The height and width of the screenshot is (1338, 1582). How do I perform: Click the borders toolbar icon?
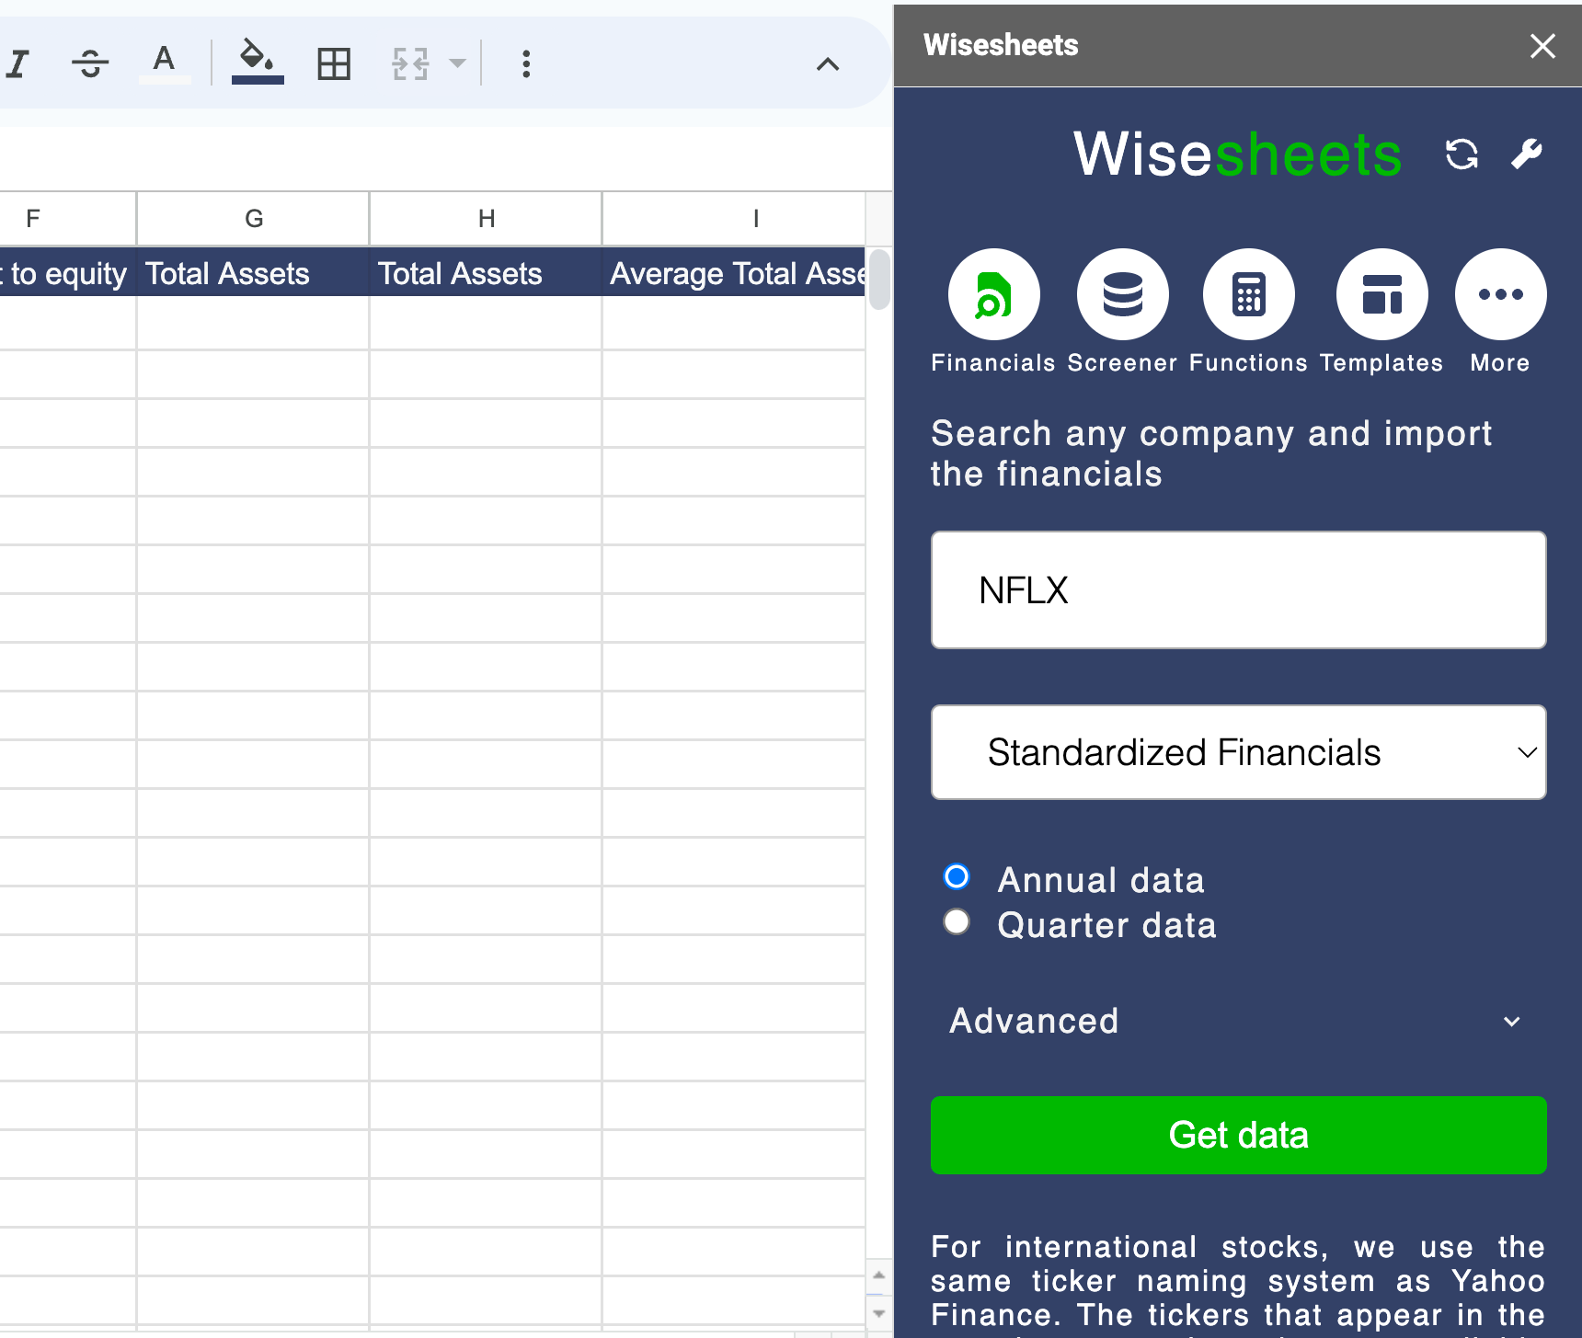coord(334,64)
